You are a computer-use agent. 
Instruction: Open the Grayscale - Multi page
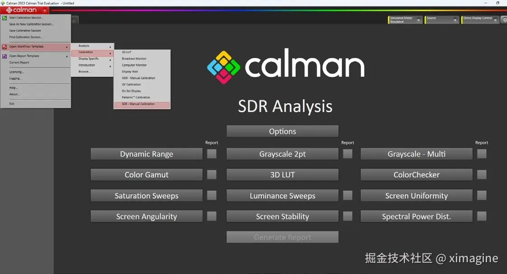416,154
